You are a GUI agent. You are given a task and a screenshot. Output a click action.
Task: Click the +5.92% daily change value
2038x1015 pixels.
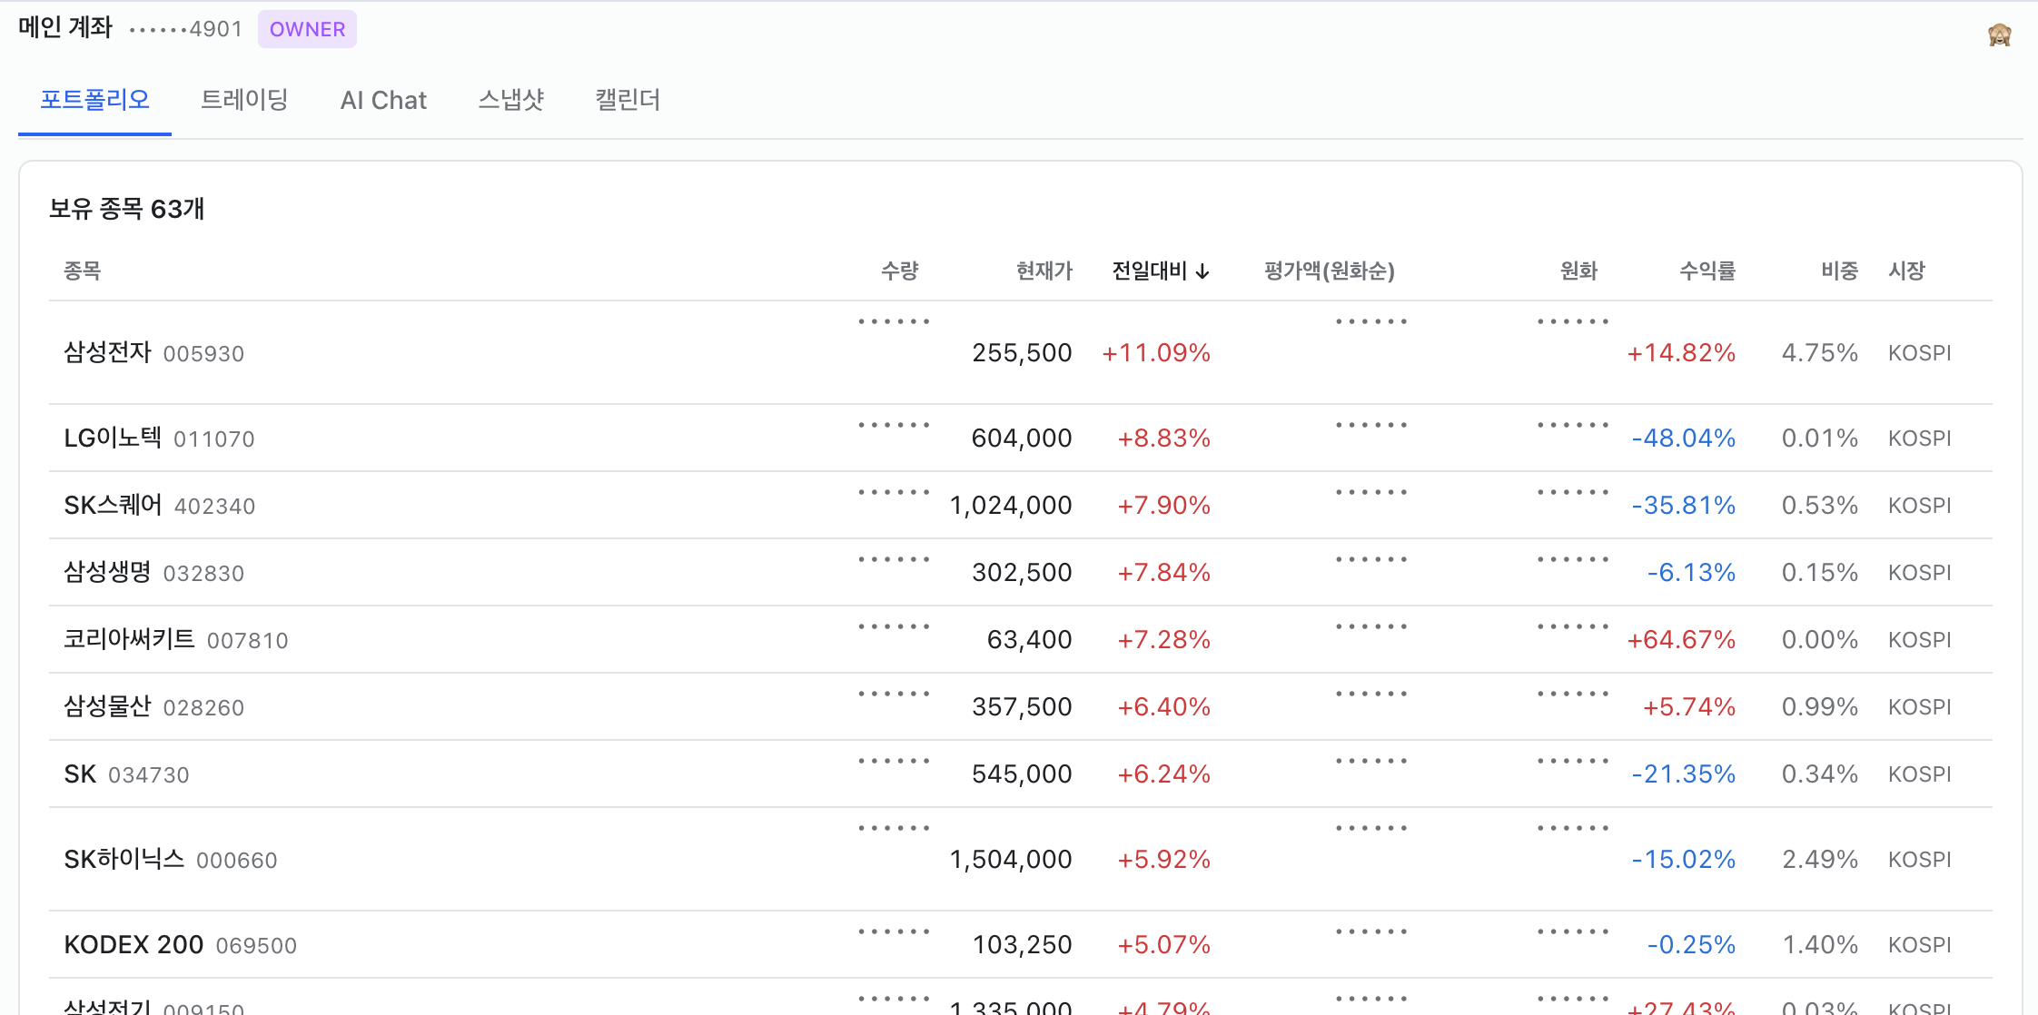coord(1163,859)
